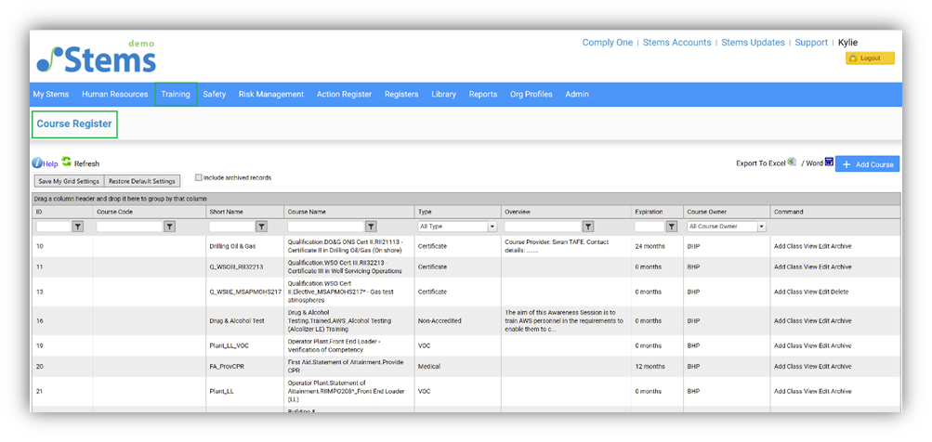
Task: Sort by the Type column header
Action: [x=425, y=212]
